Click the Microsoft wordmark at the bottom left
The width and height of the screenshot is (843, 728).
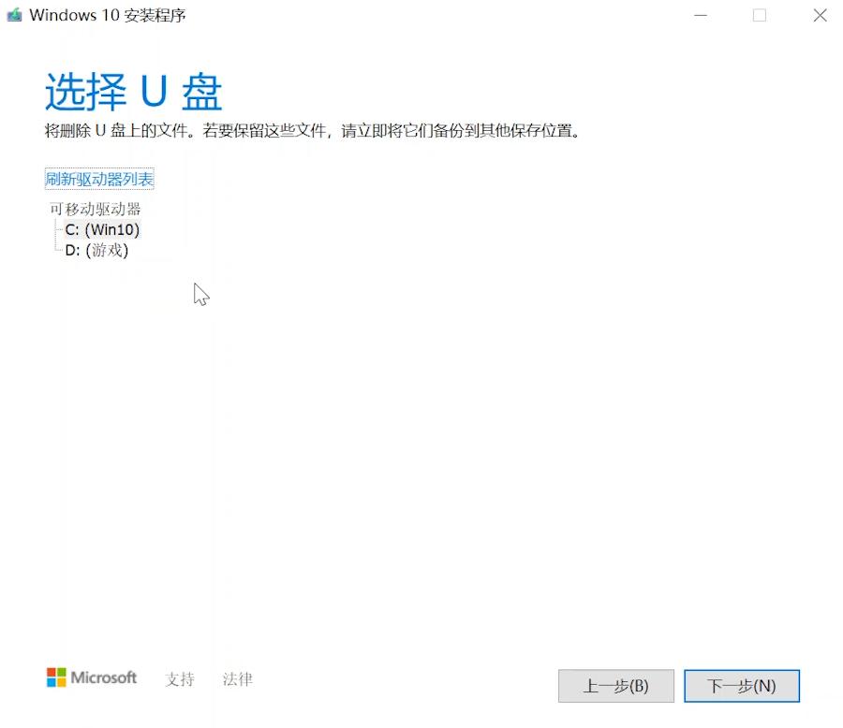pos(105,677)
